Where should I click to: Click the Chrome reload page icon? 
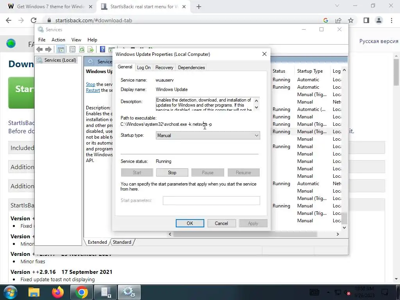[x=34, y=20]
